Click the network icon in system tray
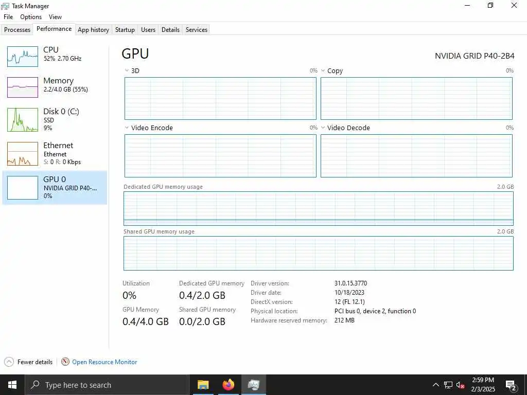 [448, 385]
